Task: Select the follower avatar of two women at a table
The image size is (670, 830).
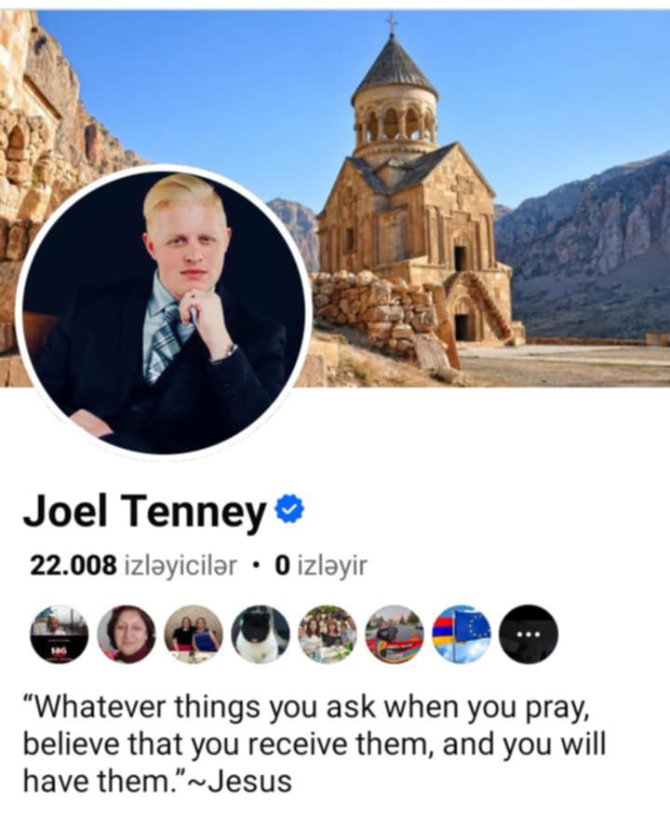Action: click(x=194, y=634)
